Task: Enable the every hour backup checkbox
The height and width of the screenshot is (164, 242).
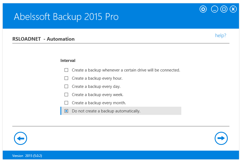Action: click(66, 78)
